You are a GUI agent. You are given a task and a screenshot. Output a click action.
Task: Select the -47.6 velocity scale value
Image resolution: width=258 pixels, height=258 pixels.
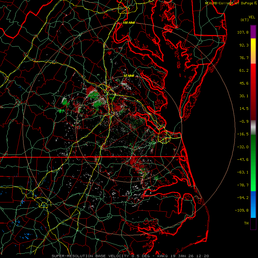(243, 160)
